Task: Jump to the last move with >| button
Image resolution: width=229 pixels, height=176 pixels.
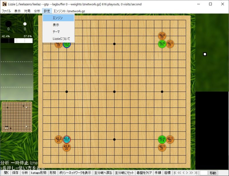Action: (x=196, y=173)
